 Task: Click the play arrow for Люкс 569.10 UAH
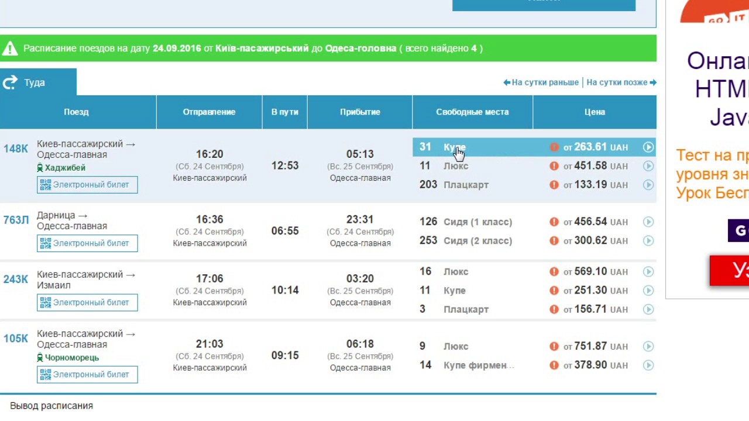(648, 271)
